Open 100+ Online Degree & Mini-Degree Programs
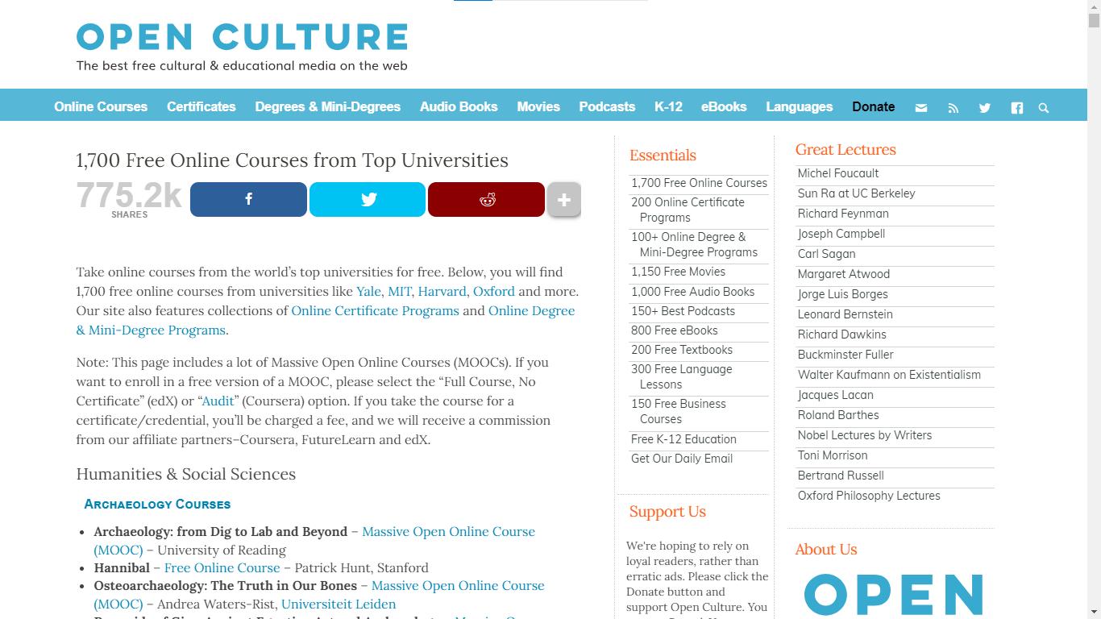Screen dimensions: 1101x619 tap(694, 244)
